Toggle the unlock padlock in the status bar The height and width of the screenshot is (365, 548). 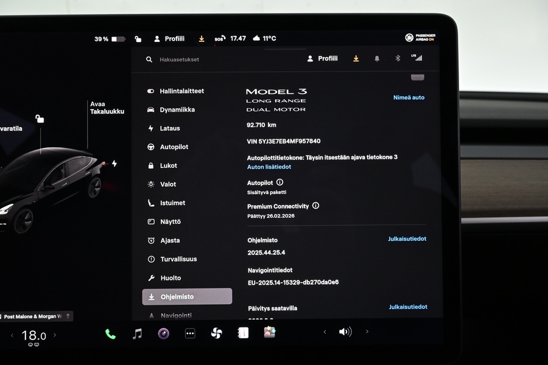138,38
